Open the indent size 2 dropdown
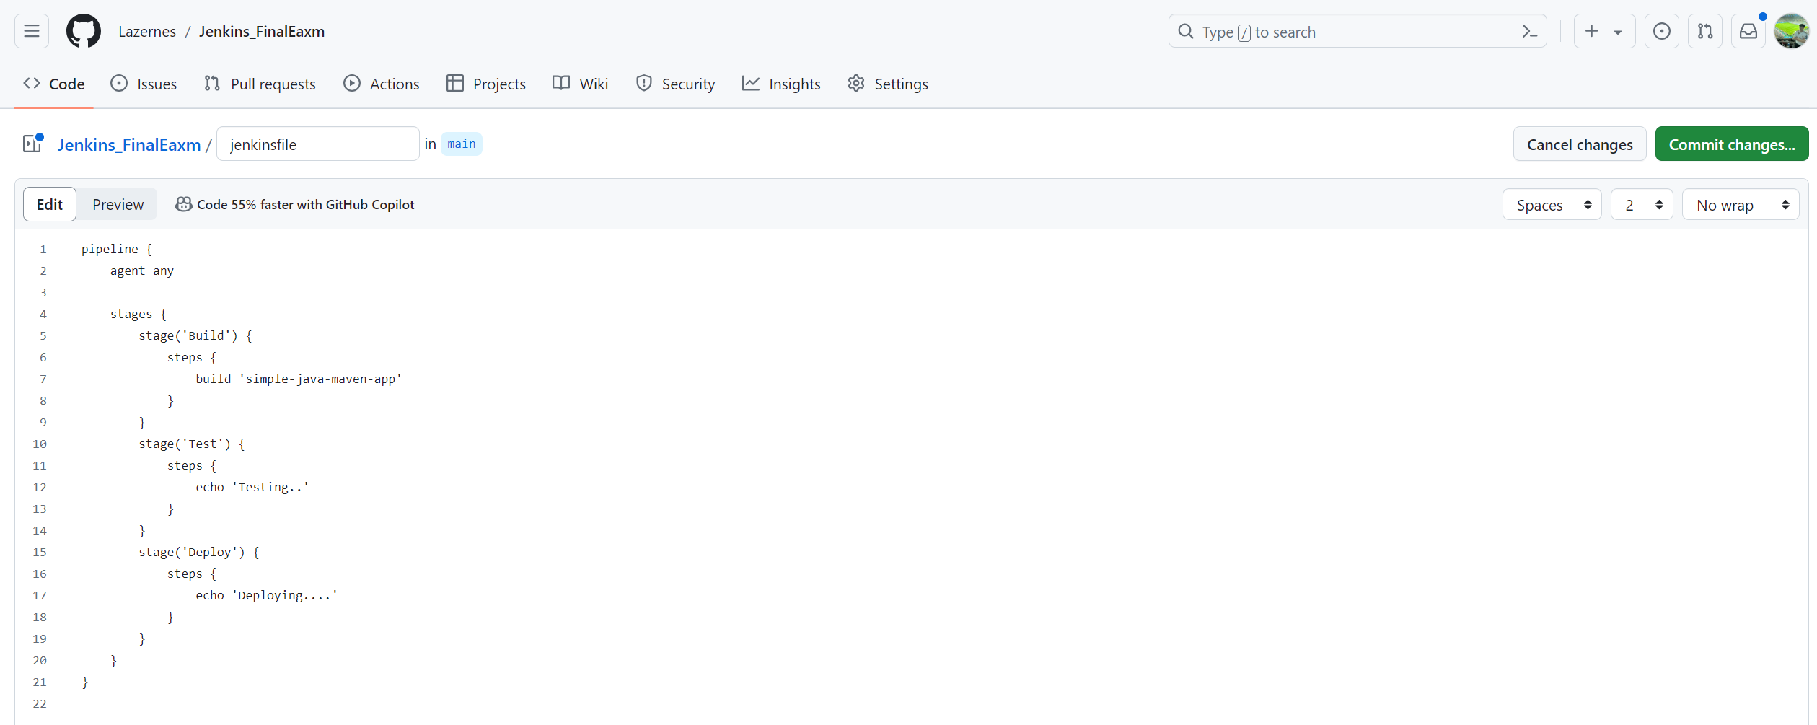 1642,205
